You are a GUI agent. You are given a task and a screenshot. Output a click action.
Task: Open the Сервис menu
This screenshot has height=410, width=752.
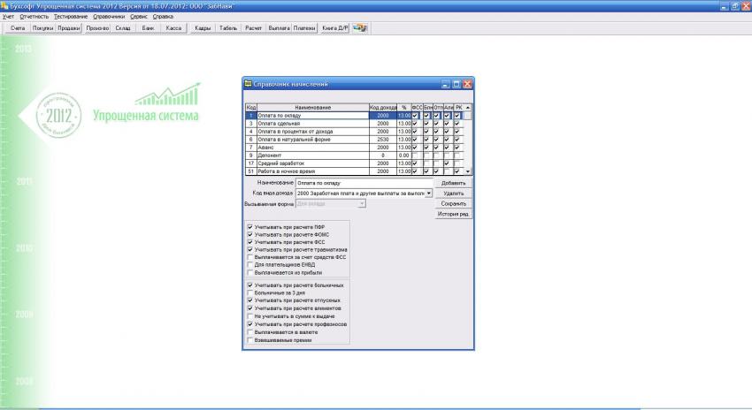click(138, 17)
